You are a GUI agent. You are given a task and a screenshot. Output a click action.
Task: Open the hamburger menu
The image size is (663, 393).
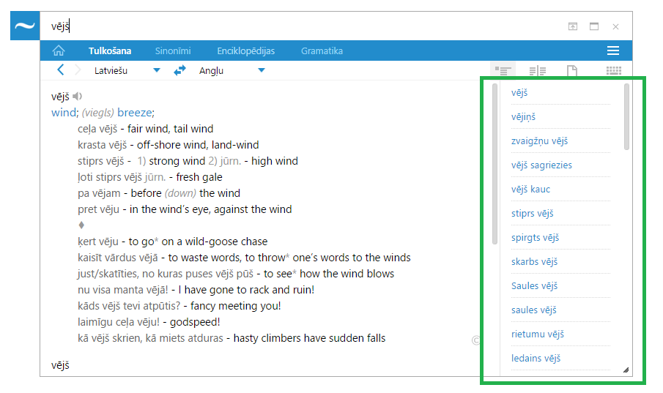pyautogui.click(x=613, y=51)
